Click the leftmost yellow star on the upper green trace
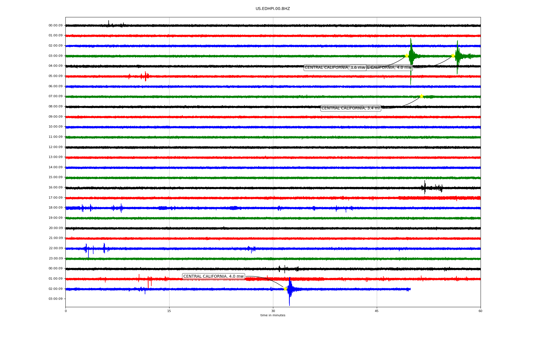The width and height of the screenshot is (546, 341). pos(407,56)
